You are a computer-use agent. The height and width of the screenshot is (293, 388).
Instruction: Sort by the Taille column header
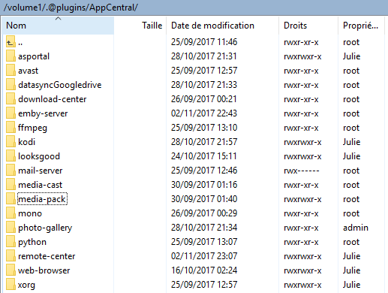[140, 26]
